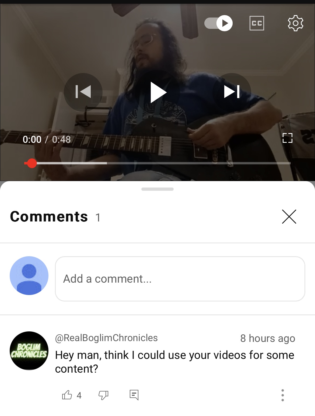Click the comment text about videos
315x416 pixels.
(x=174, y=362)
